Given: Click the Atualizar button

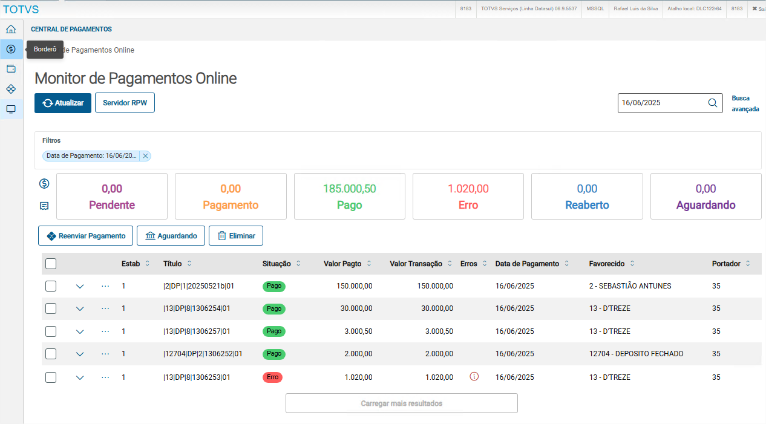Looking at the screenshot, I should 63,103.
